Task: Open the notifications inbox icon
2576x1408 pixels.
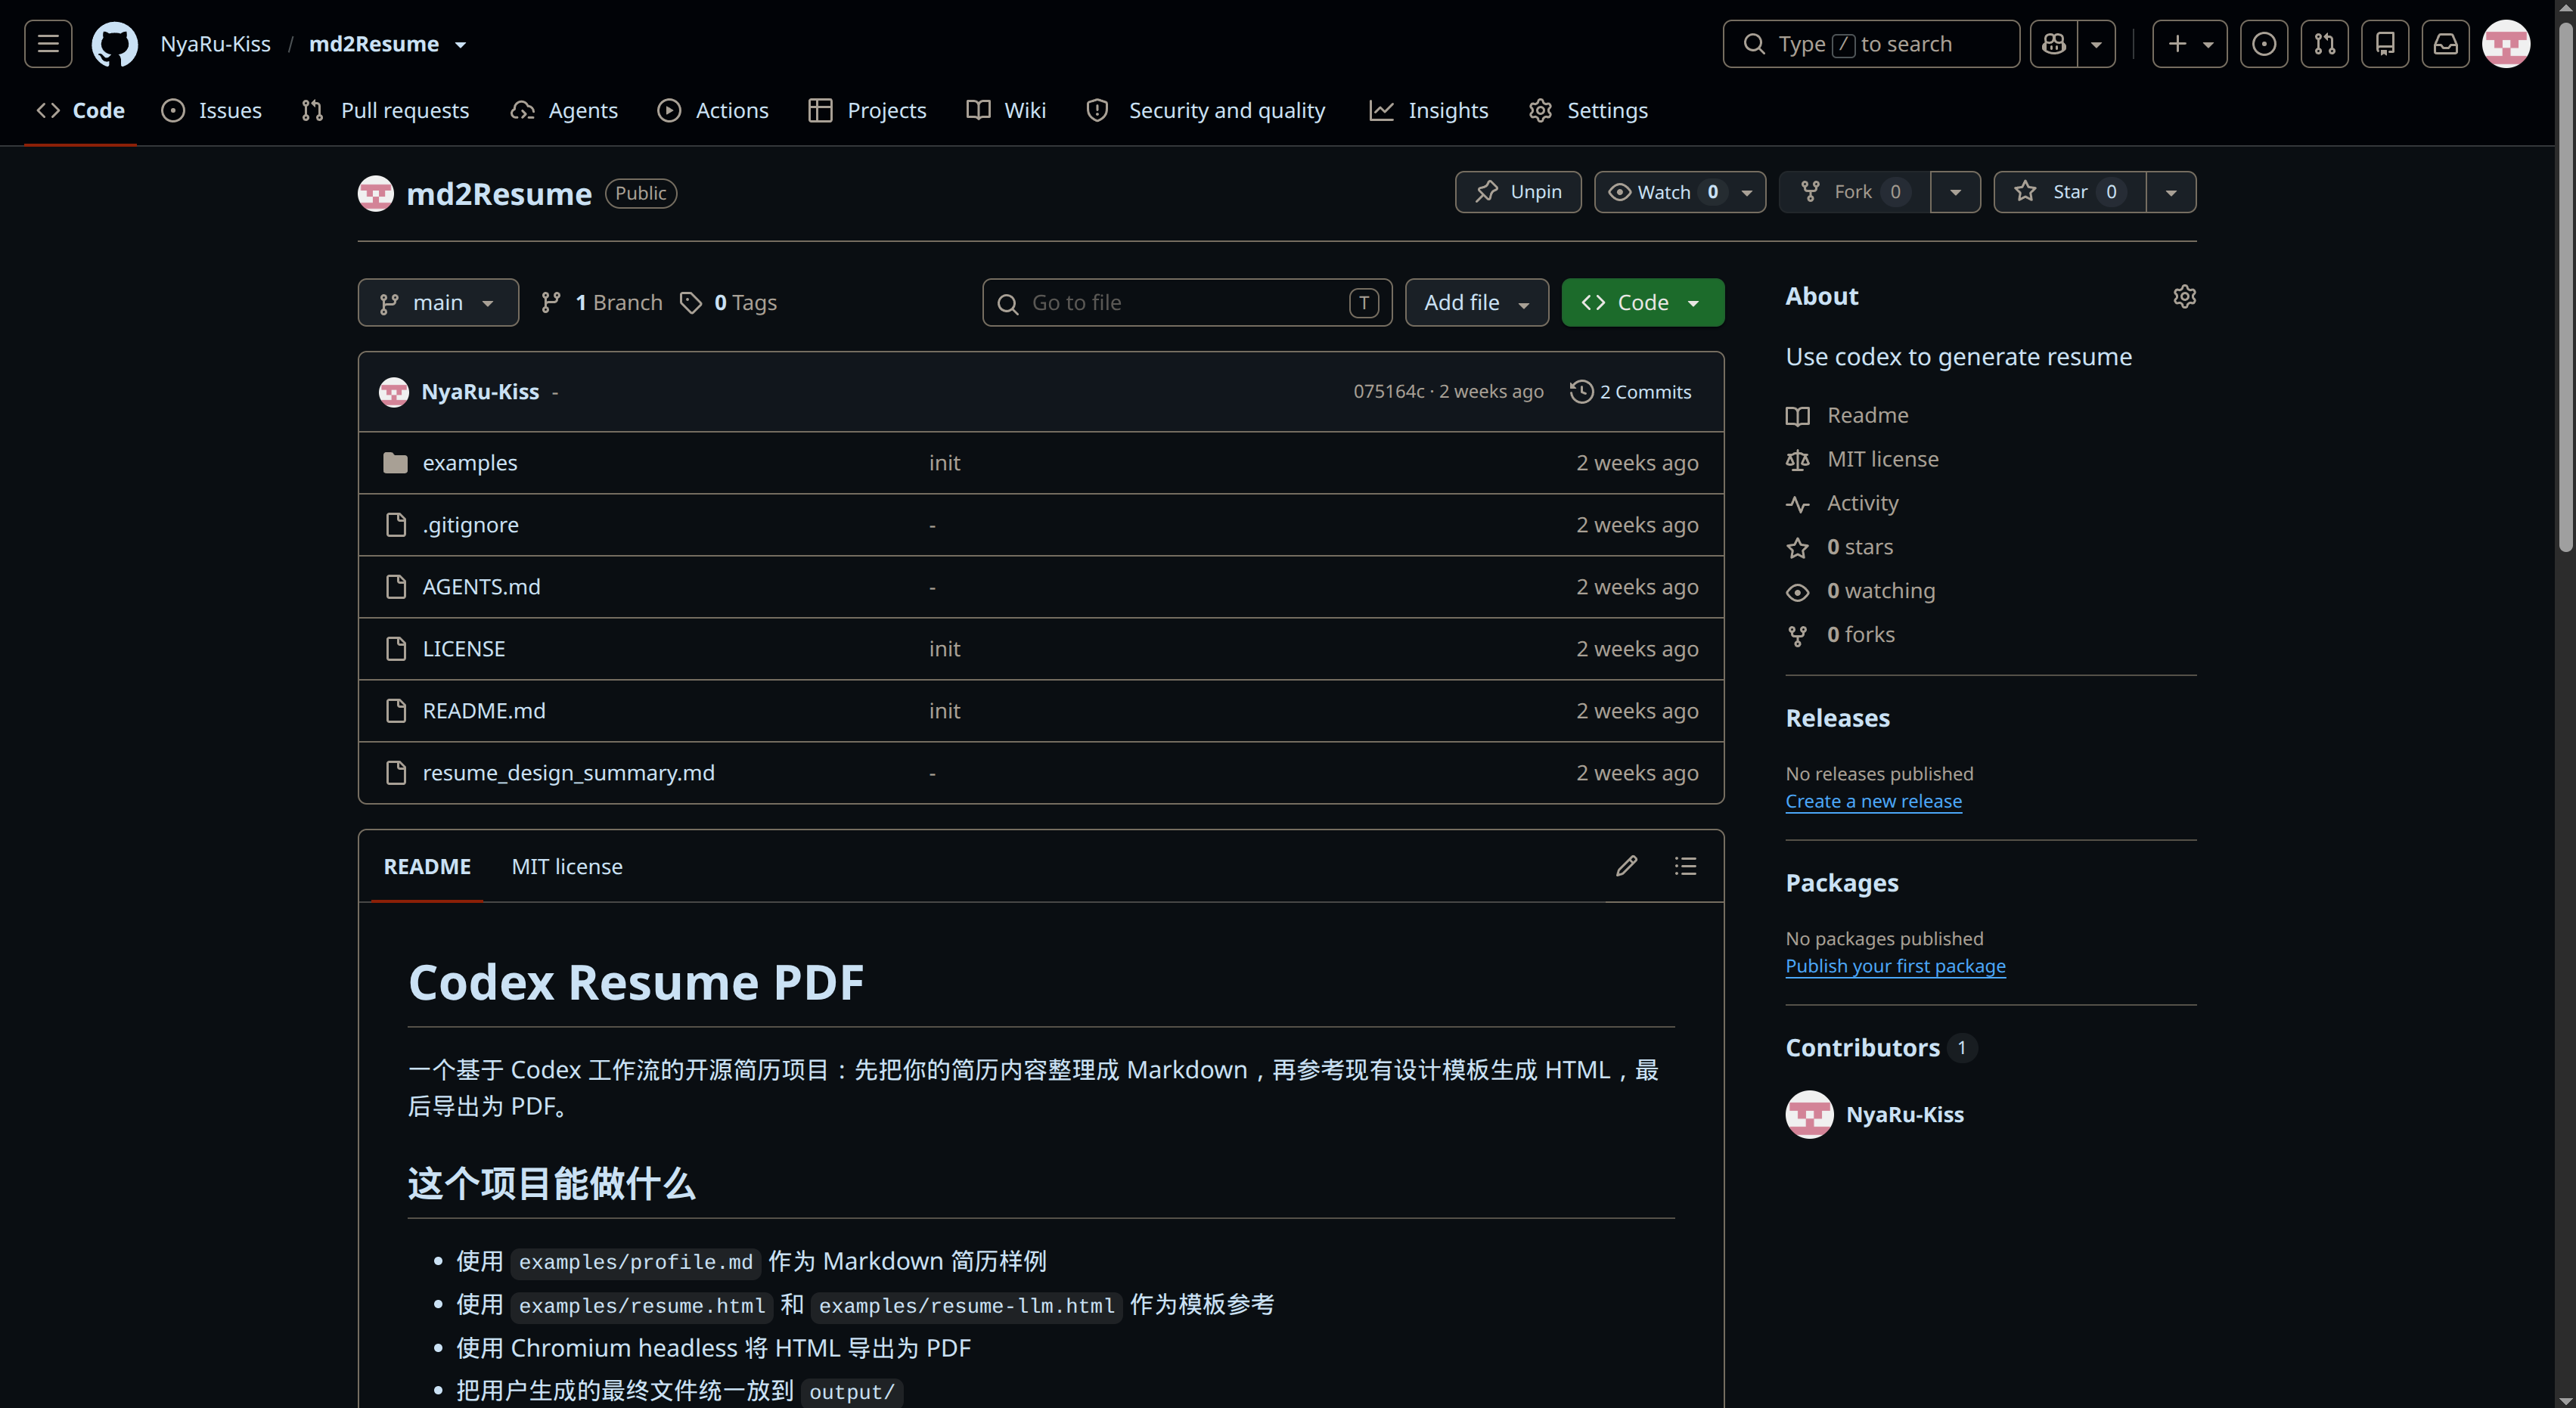Action: point(2446,44)
